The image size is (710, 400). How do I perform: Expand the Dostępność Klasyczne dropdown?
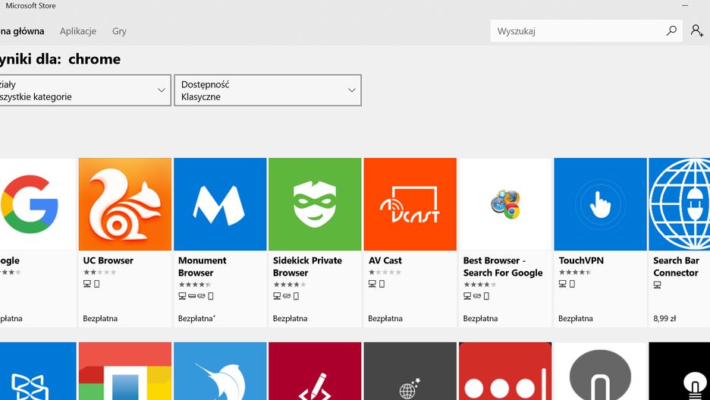click(x=268, y=90)
